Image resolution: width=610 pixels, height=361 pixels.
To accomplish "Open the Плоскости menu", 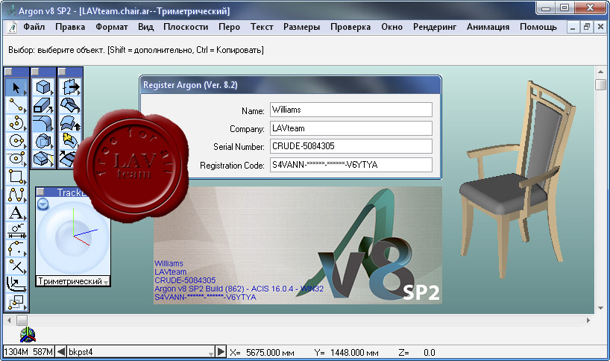I will click(x=186, y=27).
